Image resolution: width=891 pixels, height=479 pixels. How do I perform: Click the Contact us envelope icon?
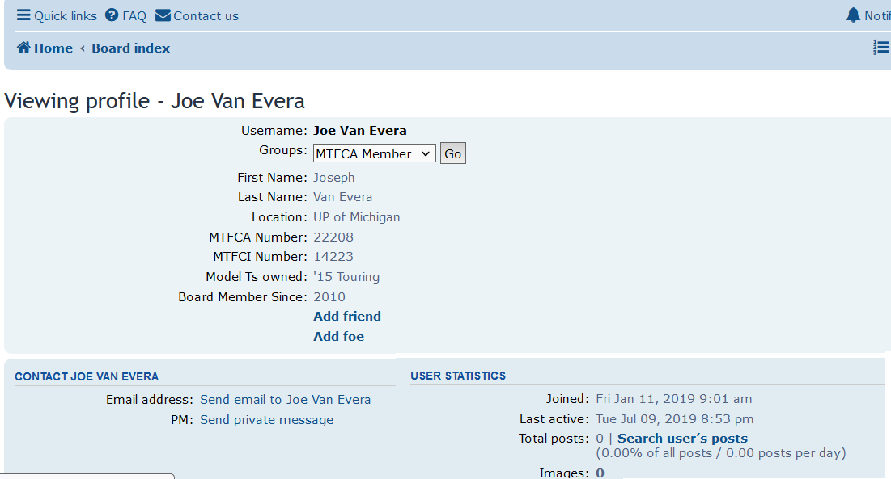point(163,15)
